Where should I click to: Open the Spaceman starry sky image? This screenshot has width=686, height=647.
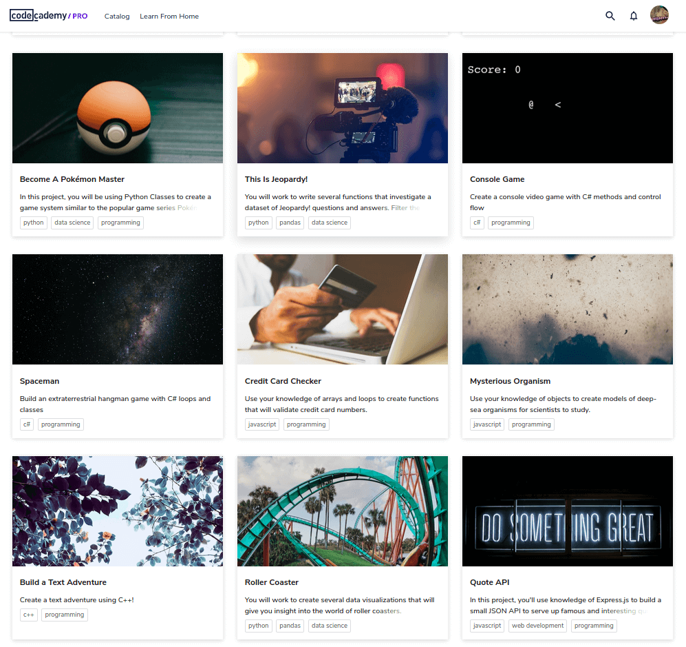click(118, 309)
